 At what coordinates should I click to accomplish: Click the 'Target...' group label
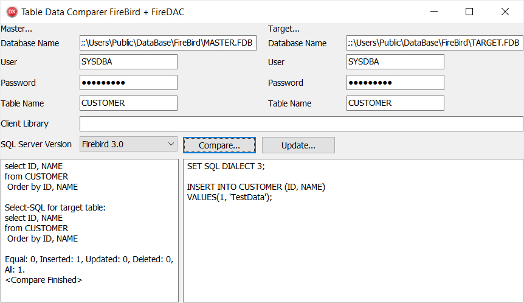coord(284,29)
